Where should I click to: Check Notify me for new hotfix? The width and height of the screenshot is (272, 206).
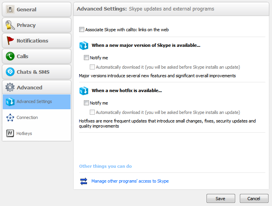(x=86, y=103)
